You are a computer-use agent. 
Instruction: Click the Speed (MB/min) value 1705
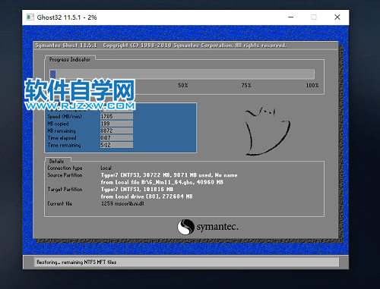pyautogui.click(x=116, y=116)
